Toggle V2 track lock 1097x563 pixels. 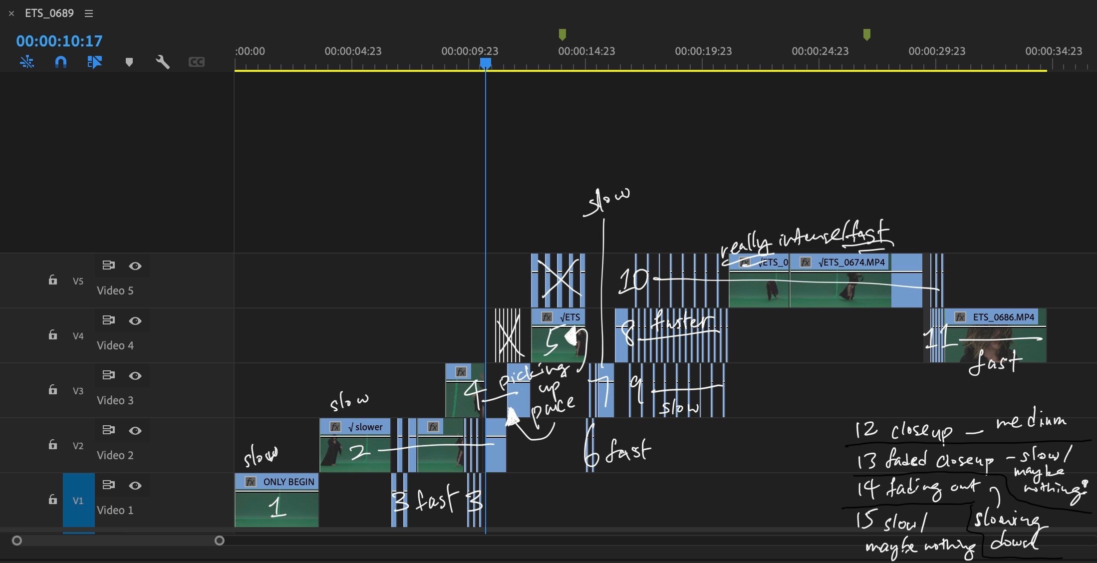[52, 445]
